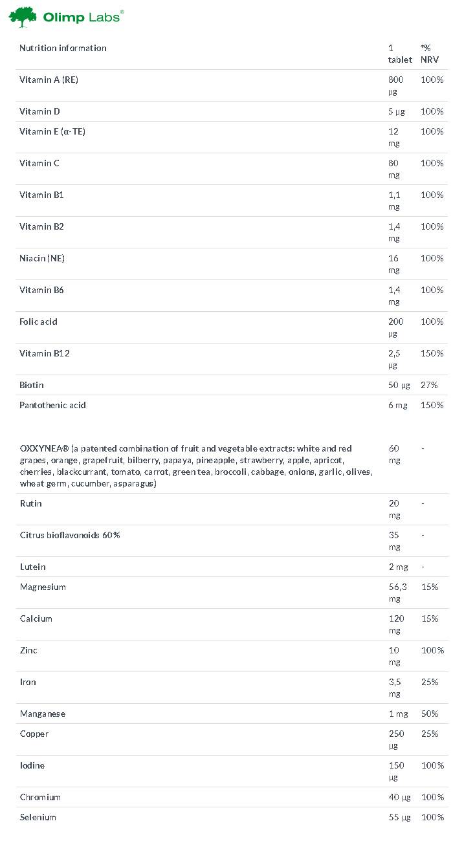
Task: Click the Selenium 55 µg value
Action: [x=399, y=817]
